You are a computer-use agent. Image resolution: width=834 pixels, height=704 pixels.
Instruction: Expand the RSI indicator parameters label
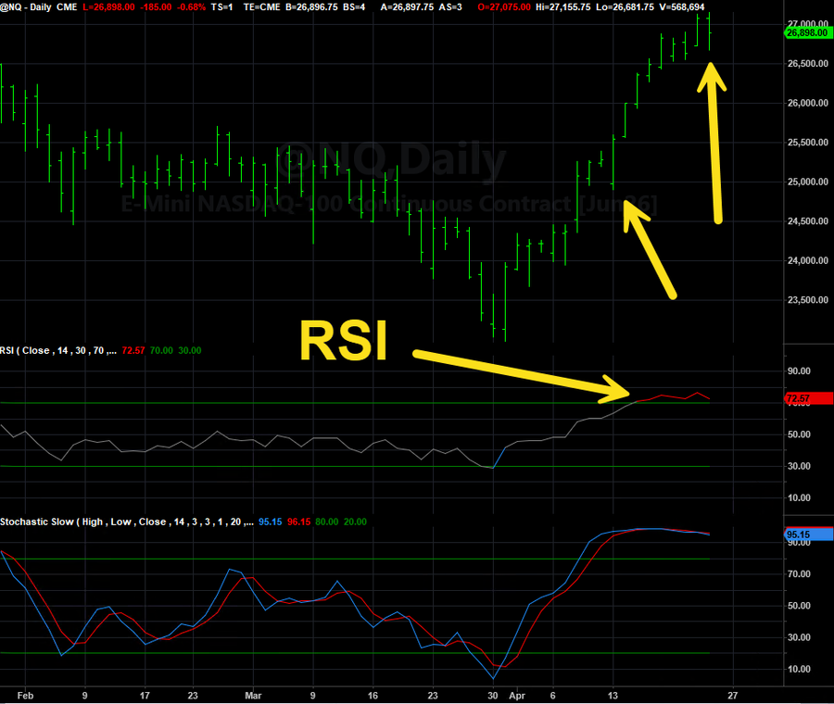tap(60, 350)
